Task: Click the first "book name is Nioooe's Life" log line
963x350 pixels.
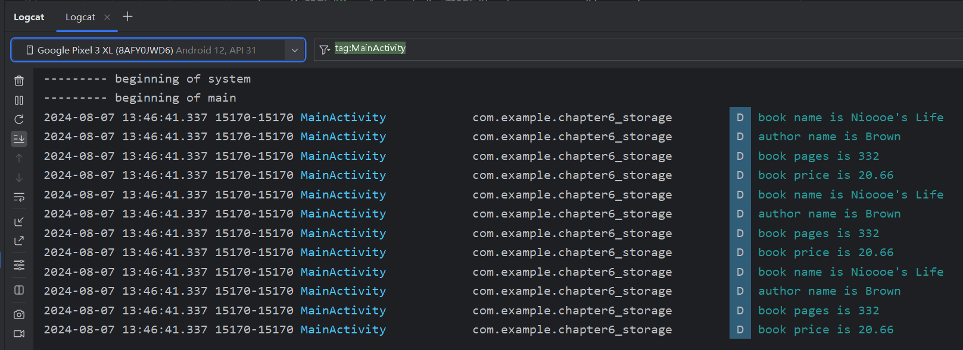Action: 850,118
